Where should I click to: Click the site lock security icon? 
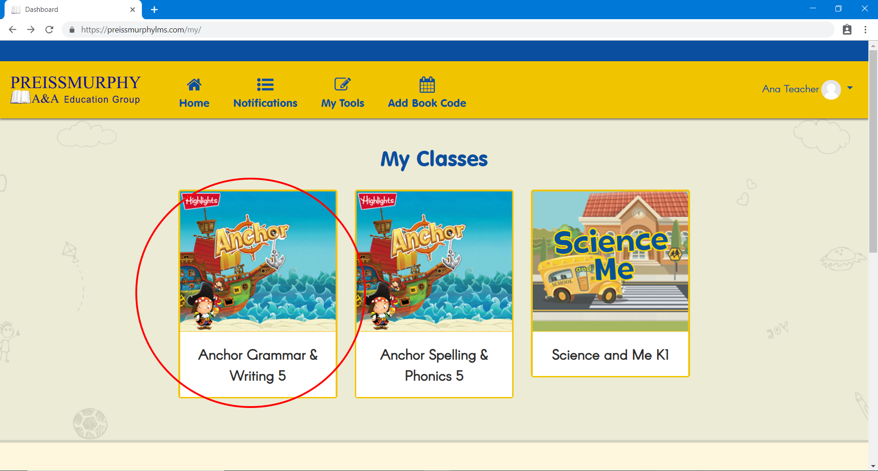pyautogui.click(x=72, y=30)
